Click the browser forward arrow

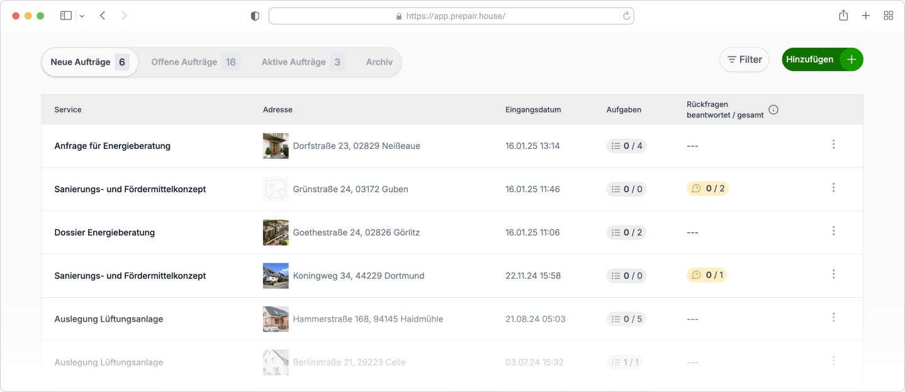point(124,16)
